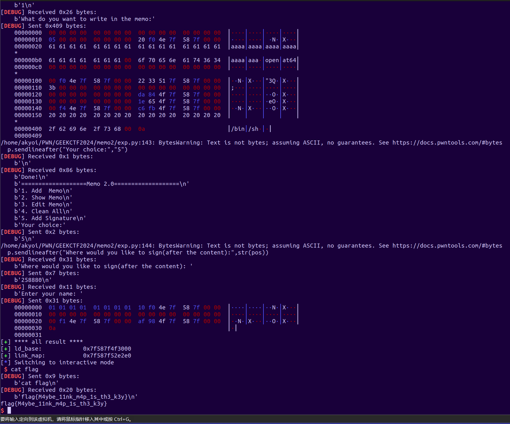Viewport: 510px width, 424px height.
Task: Click the hexdump row at offset 000000b0
Action: 156,60
